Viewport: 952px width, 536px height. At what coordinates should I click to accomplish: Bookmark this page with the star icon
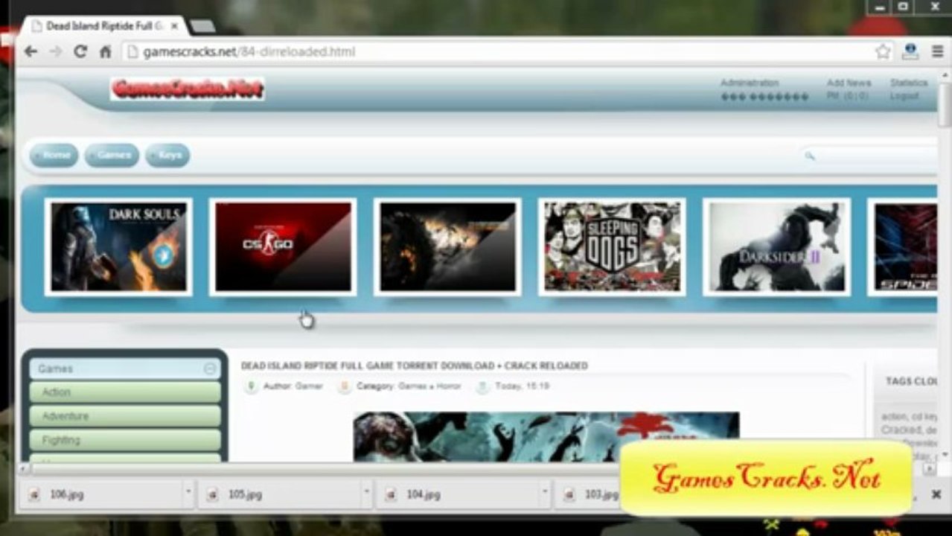[883, 51]
